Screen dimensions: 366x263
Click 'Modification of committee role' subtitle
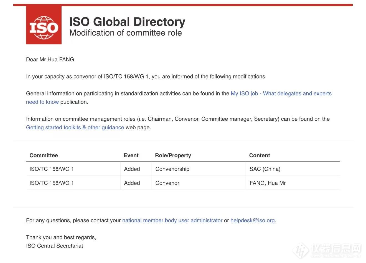[126, 33]
